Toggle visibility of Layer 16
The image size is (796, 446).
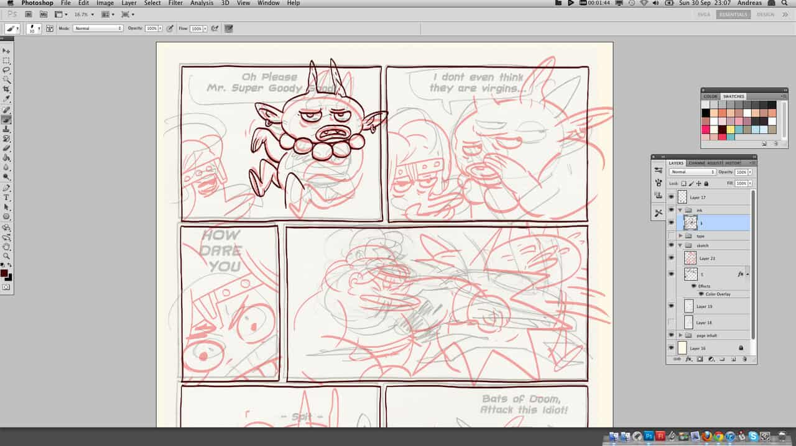pyautogui.click(x=671, y=348)
